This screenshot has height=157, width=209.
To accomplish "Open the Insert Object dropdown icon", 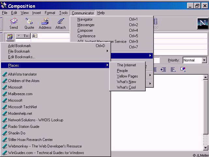I will point(183,69).
